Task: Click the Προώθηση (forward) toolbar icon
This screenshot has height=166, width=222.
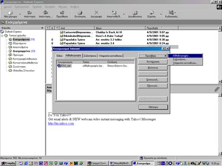Action: click(62, 14)
